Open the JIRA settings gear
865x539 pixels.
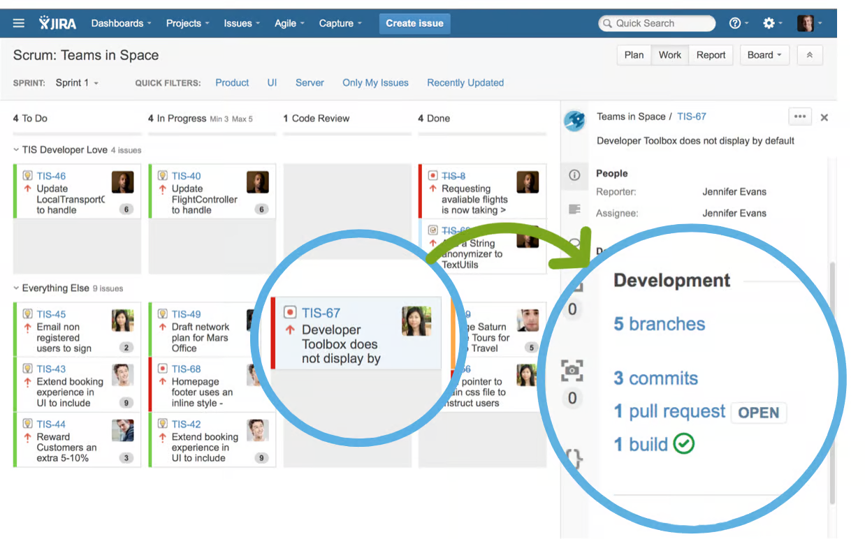[767, 23]
